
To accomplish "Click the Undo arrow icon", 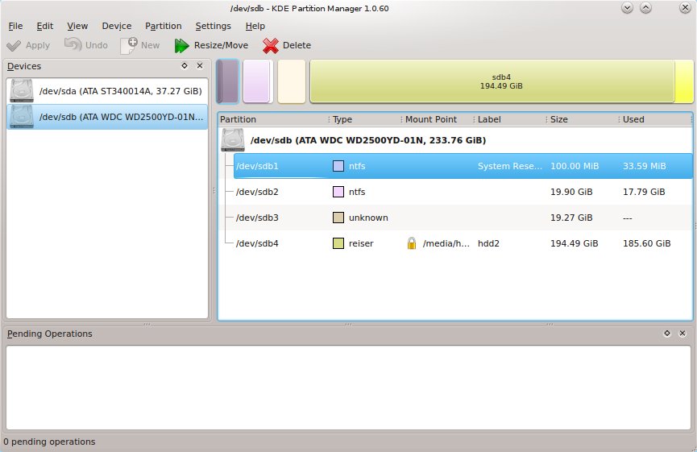I will click(73, 45).
